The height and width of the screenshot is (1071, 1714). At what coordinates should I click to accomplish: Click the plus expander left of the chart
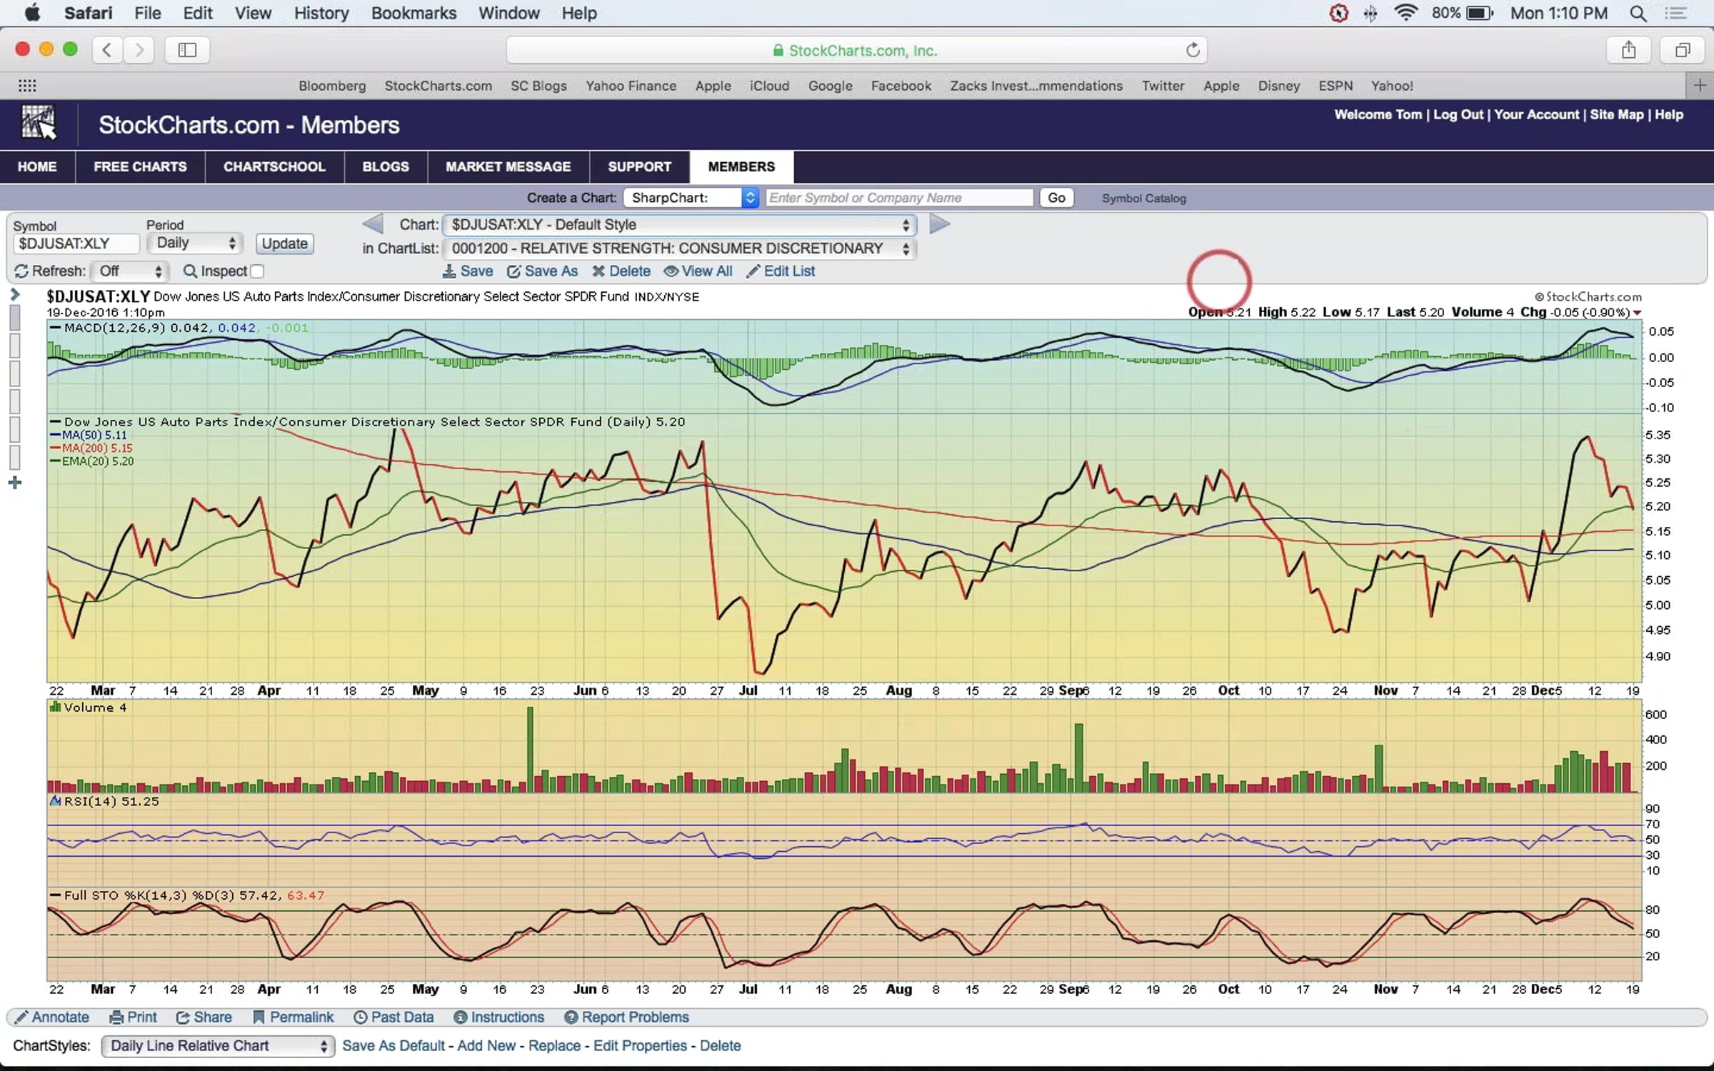[15, 483]
